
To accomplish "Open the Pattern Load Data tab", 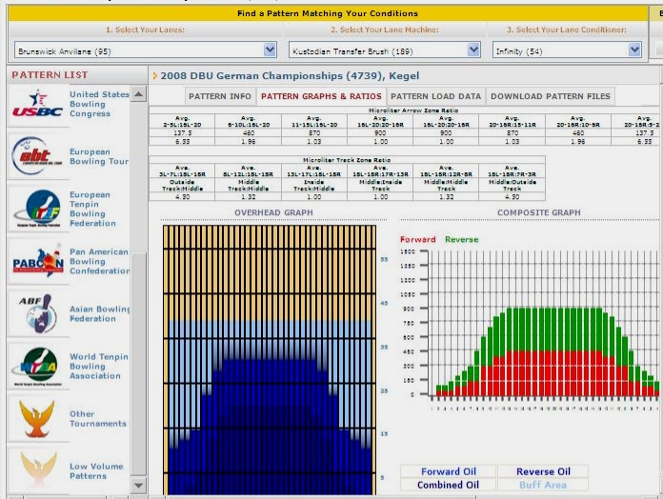I will (x=435, y=96).
